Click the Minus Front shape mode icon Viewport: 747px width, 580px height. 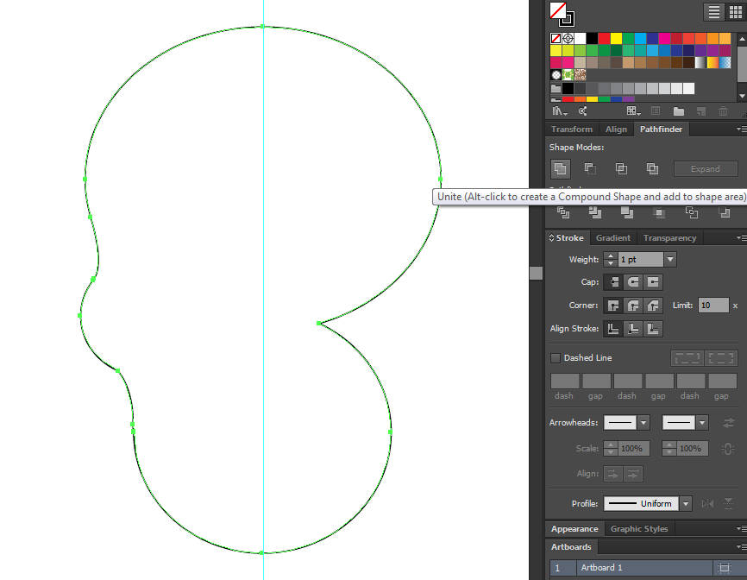tap(590, 169)
